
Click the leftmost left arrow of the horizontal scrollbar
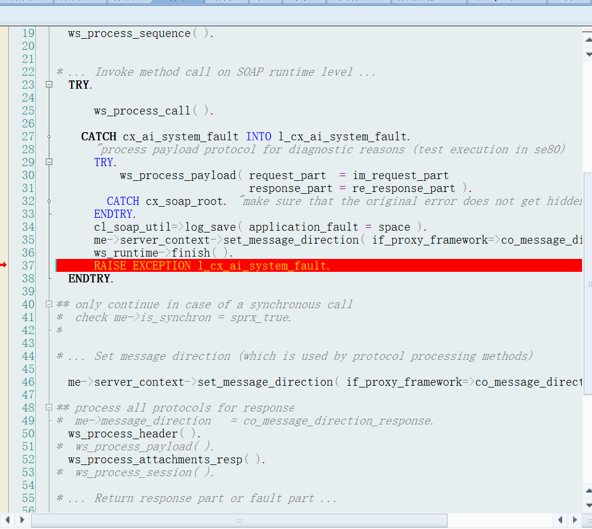coord(8,520)
